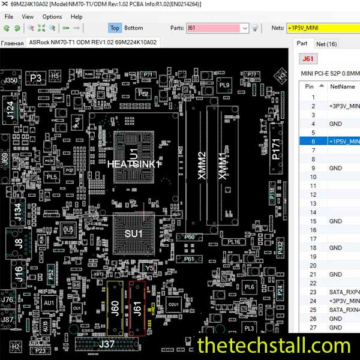Open the Главная tab
Image resolution: width=360 pixels, height=360 pixels.
tap(13, 43)
